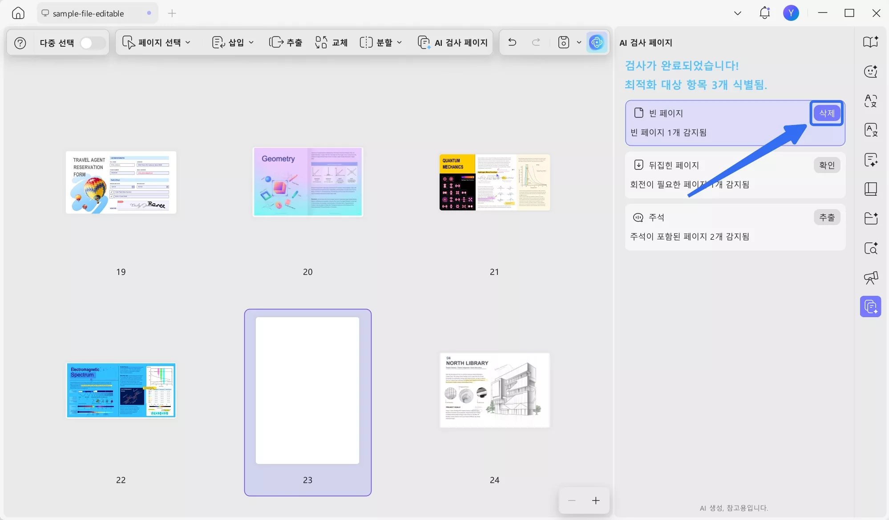Screen dimensions: 889x520
Task: Open a new tab with the plus button
Action: (x=172, y=13)
